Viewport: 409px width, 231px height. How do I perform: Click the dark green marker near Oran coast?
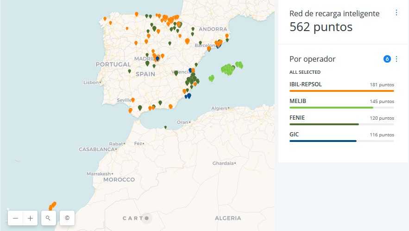coord(165,127)
